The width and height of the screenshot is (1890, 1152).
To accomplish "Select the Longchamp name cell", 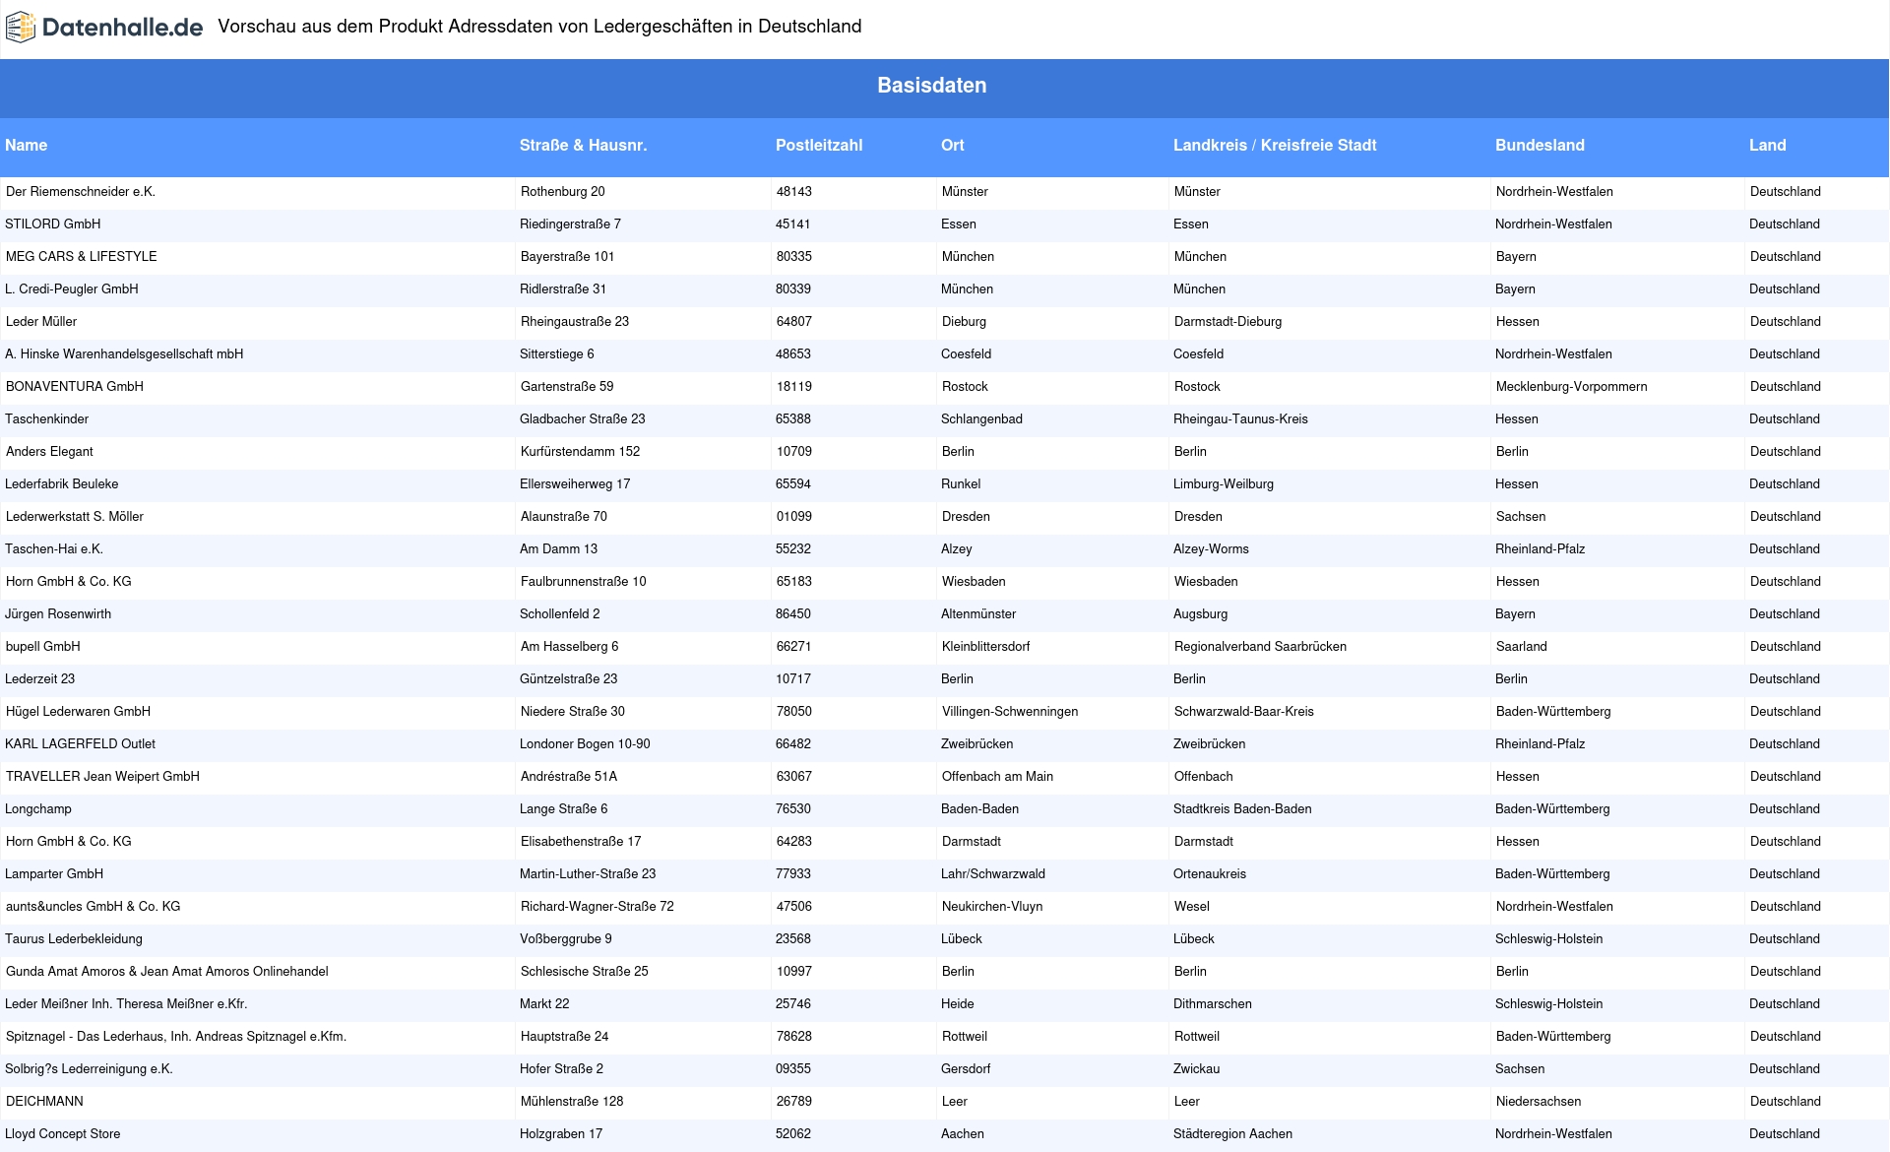I will coord(38,808).
